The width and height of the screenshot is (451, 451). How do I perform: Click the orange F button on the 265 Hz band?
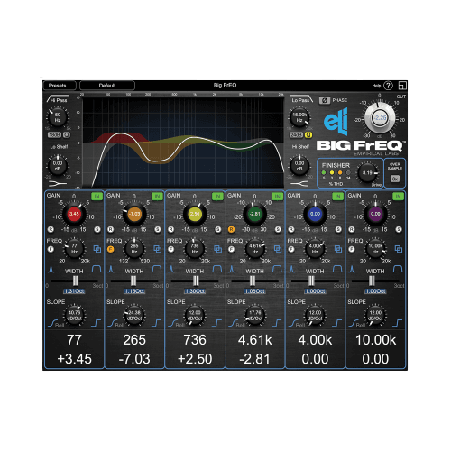[x=111, y=249]
